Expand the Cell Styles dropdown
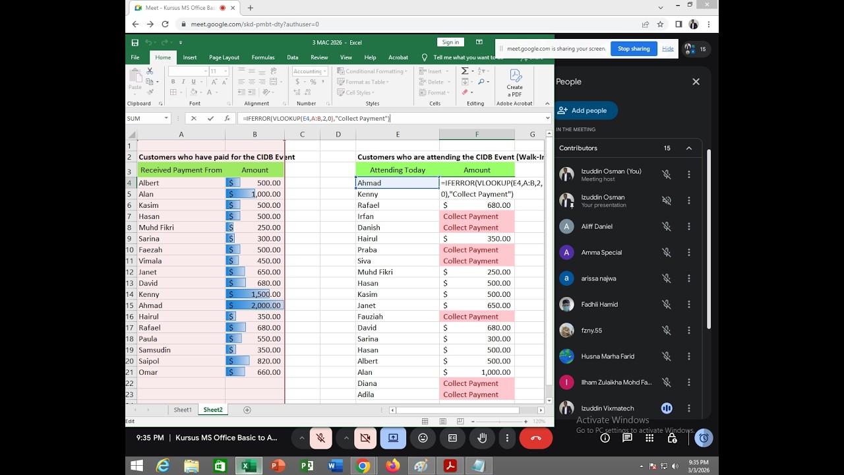This screenshot has height=475, width=844. (355, 92)
